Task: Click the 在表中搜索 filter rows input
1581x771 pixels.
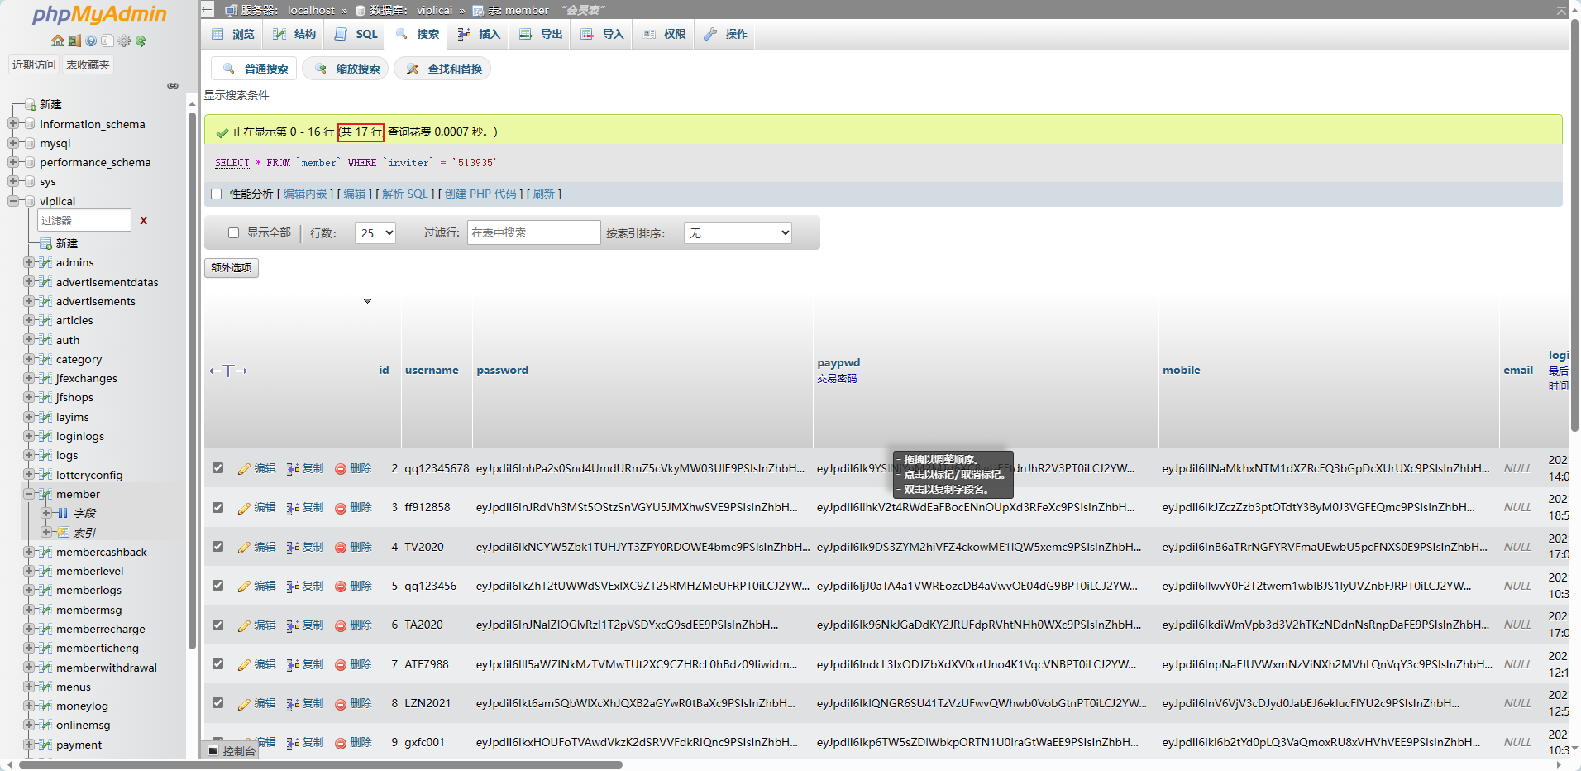Action: pos(533,233)
